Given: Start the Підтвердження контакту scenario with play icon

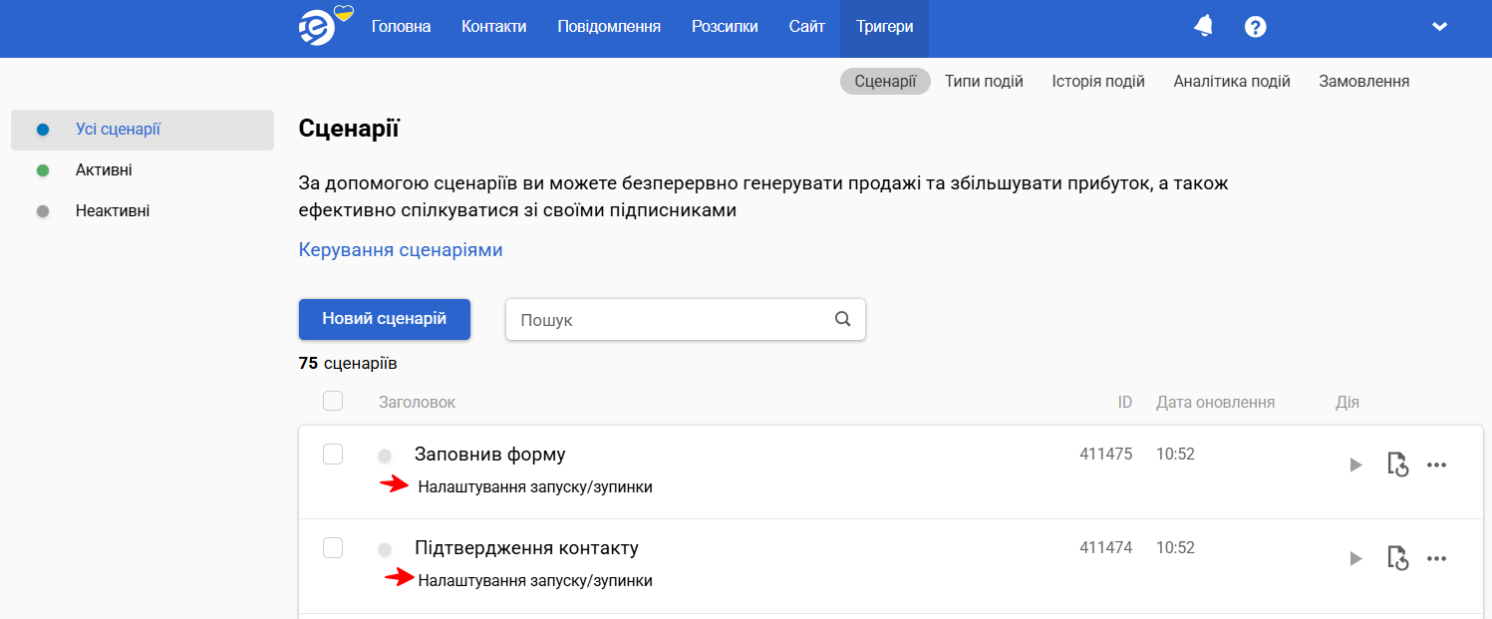Looking at the screenshot, I should [x=1354, y=558].
